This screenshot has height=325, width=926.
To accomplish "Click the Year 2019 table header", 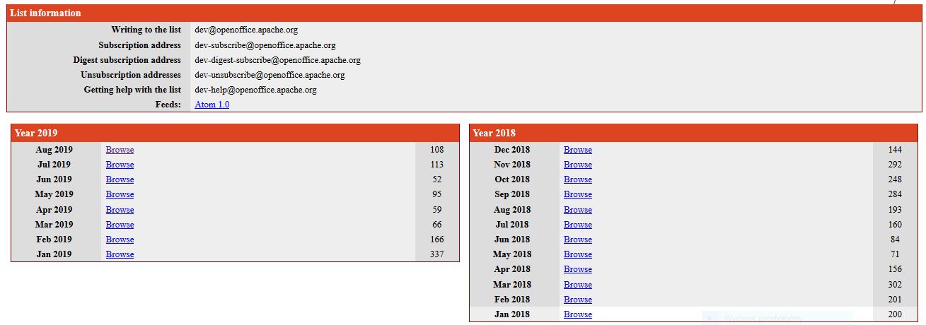I will tap(235, 133).
